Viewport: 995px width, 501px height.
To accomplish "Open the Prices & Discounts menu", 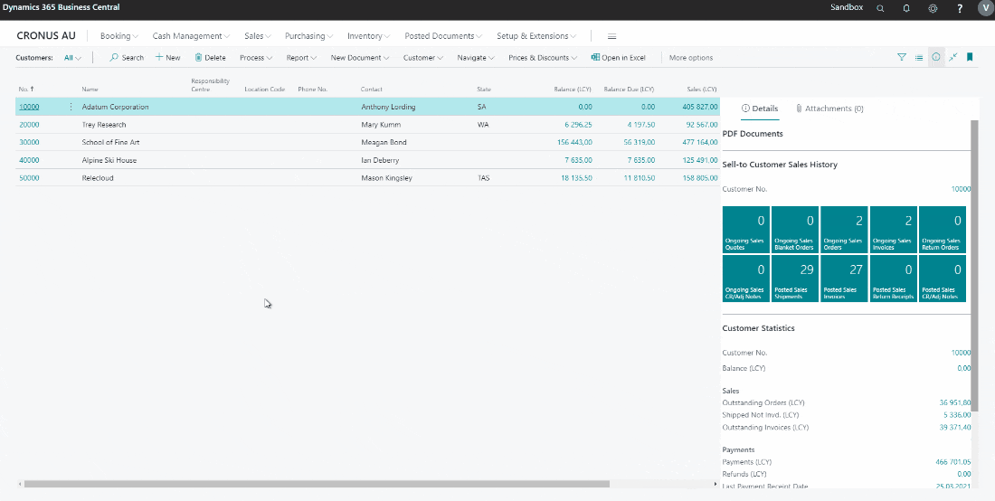I will pyautogui.click(x=543, y=58).
